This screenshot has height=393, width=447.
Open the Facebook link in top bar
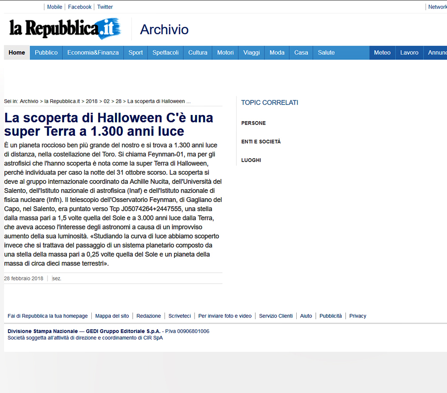[x=79, y=7]
